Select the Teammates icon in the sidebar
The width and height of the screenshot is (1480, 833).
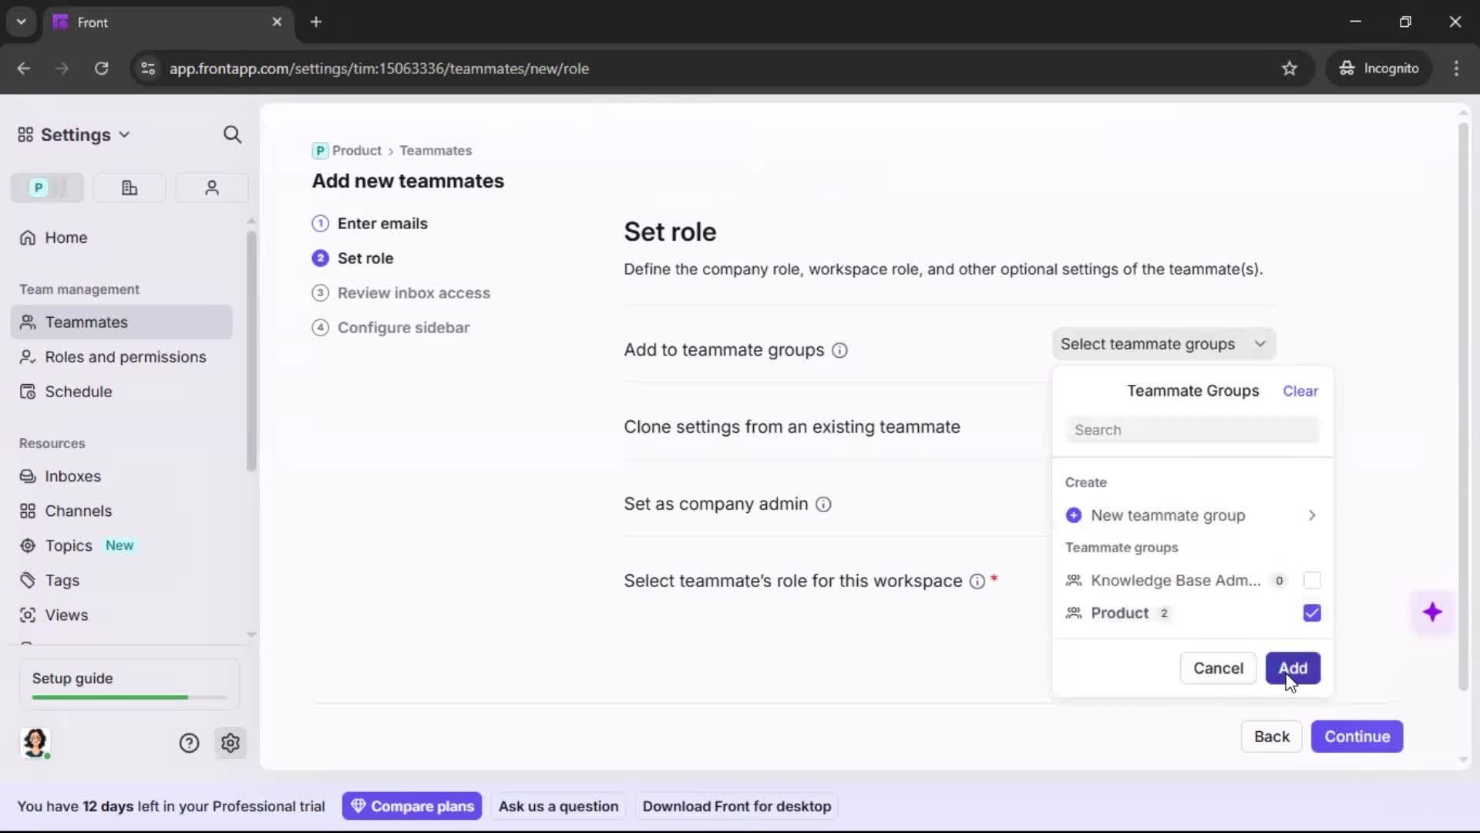coord(28,322)
